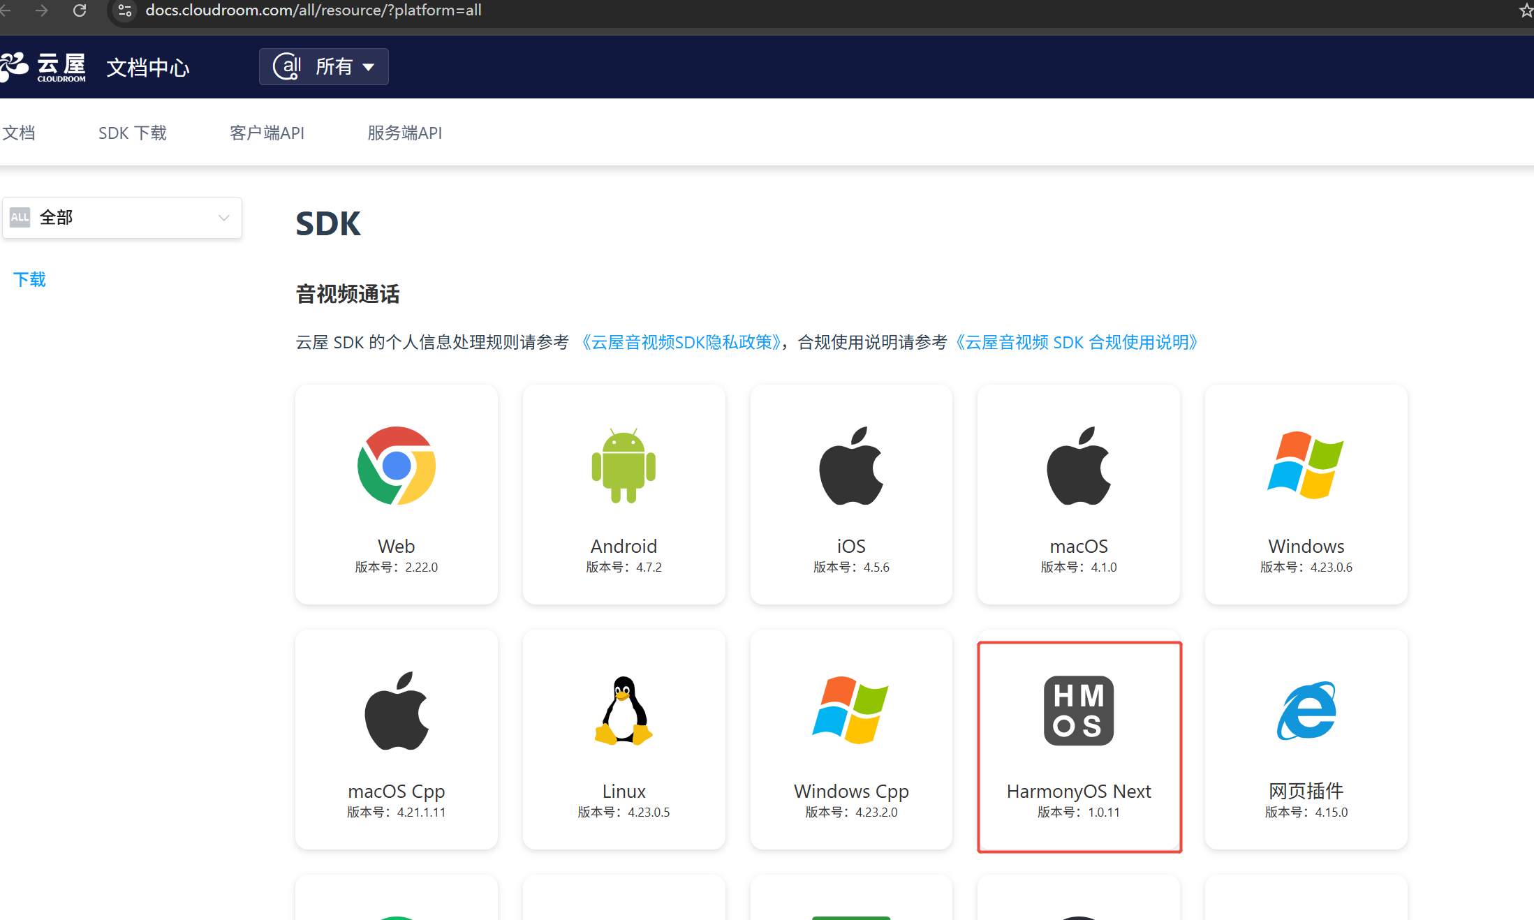Open the Android robot SDK icon
1534x920 pixels.
click(x=624, y=466)
